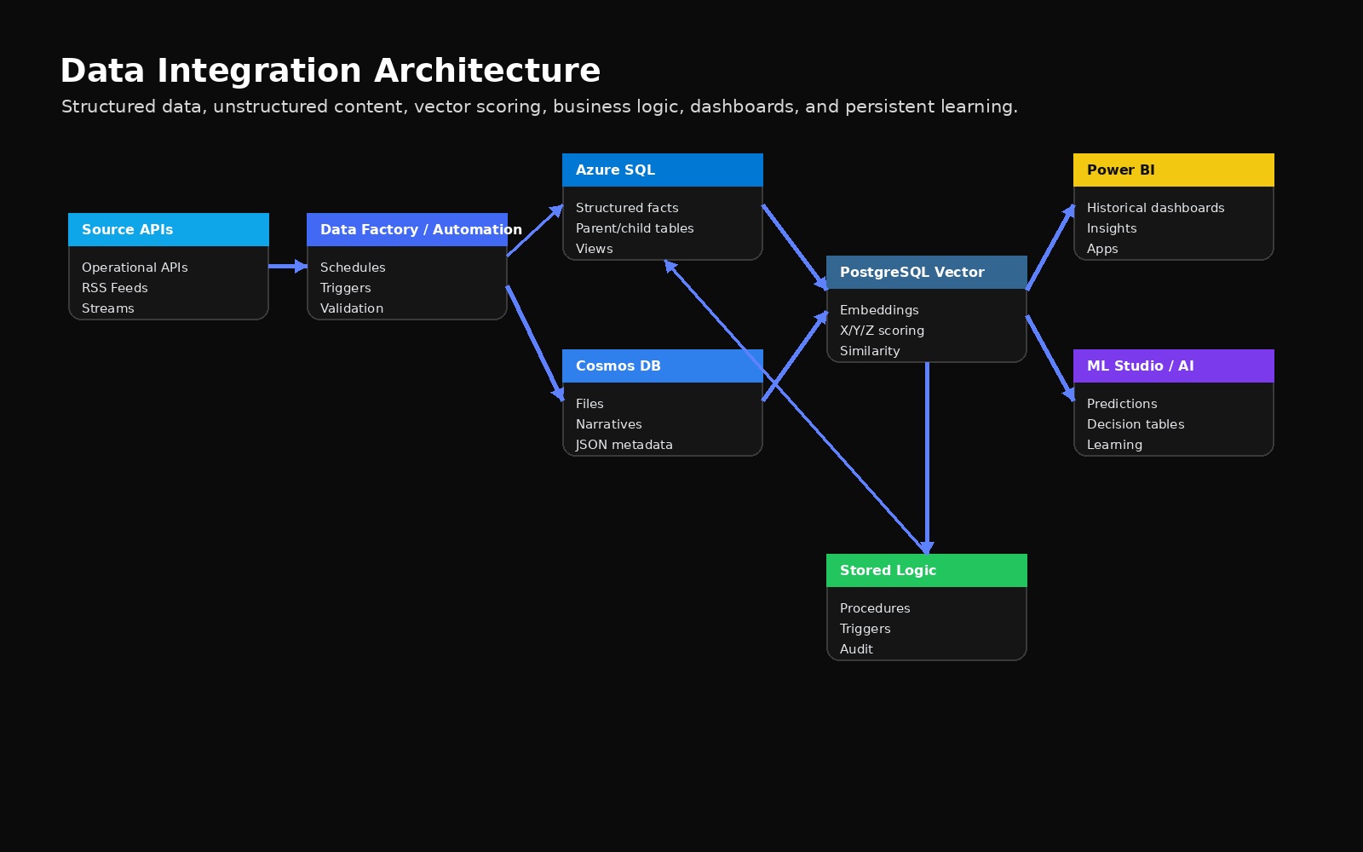Click 'Structured facts' in Azure SQL
The image size is (1363, 852).
[x=627, y=208]
